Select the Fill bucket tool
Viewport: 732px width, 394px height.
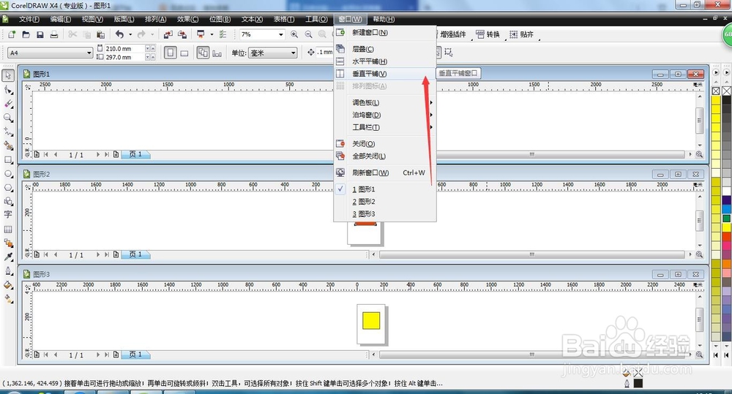tap(8, 285)
